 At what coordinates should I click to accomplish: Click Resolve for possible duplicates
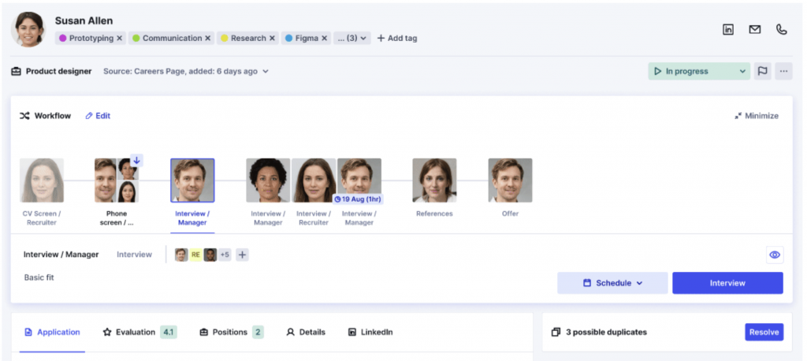tap(764, 332)
